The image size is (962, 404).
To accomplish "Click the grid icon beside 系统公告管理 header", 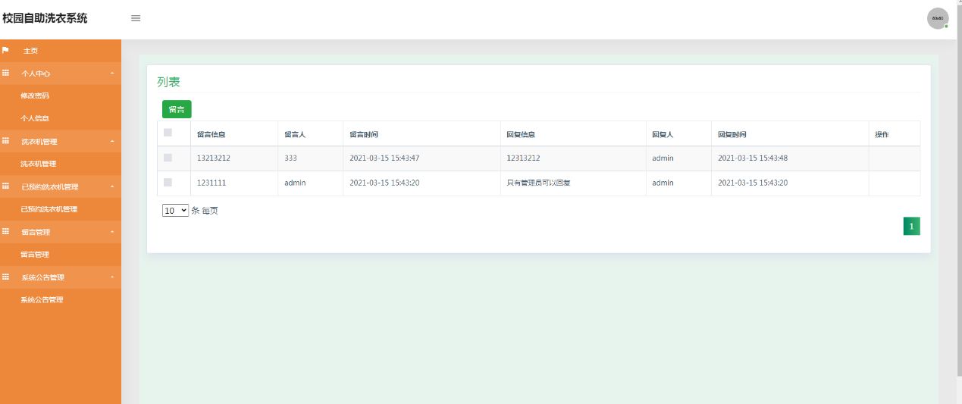I will (x=5, y=277).
